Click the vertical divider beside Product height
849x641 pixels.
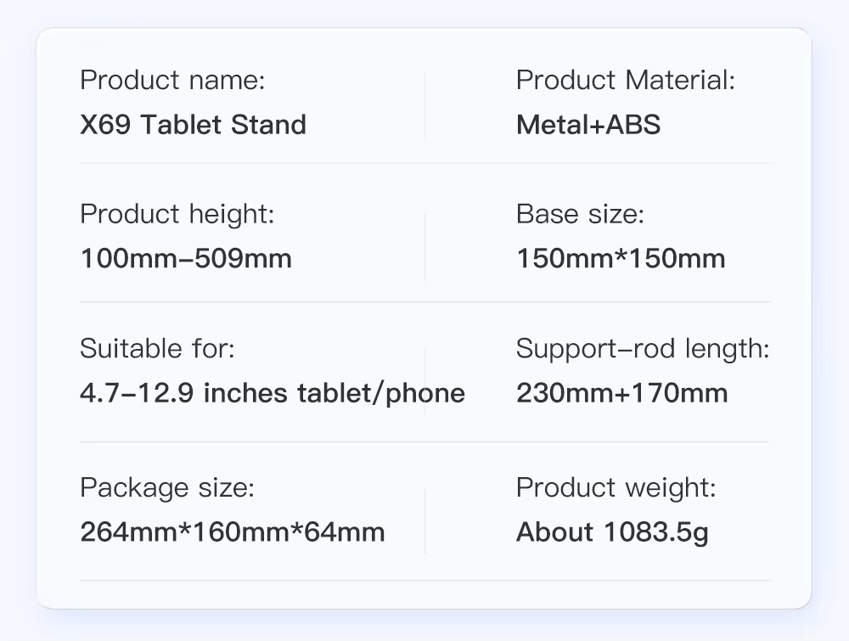coord(424,247)
